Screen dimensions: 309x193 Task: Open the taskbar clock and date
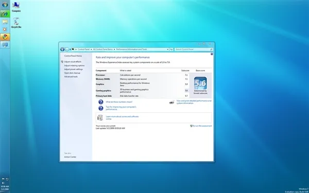[x=5, y=188]
